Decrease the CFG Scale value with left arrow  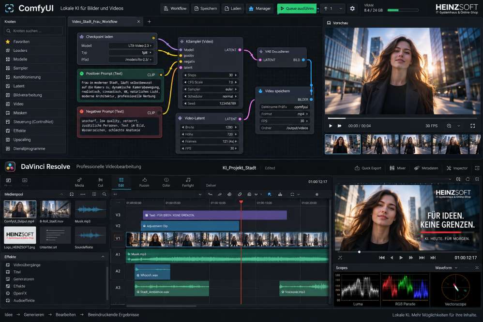[185, 82]
